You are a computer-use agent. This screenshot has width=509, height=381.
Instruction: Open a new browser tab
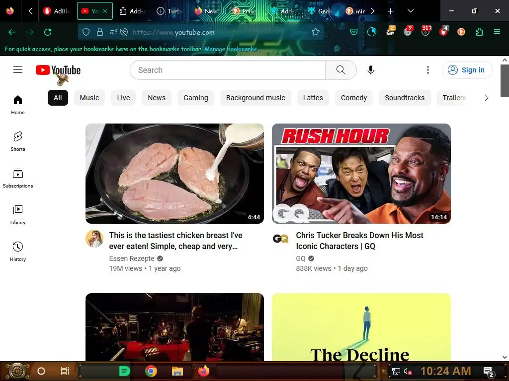(391, 11)
